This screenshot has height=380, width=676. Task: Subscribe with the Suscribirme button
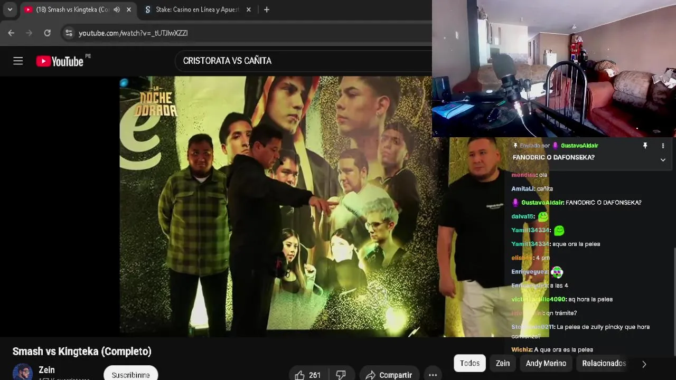pos(130,375)
